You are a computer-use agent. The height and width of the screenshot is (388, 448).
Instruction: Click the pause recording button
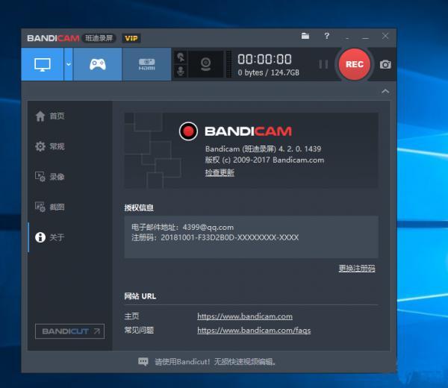tap(323, 64)
